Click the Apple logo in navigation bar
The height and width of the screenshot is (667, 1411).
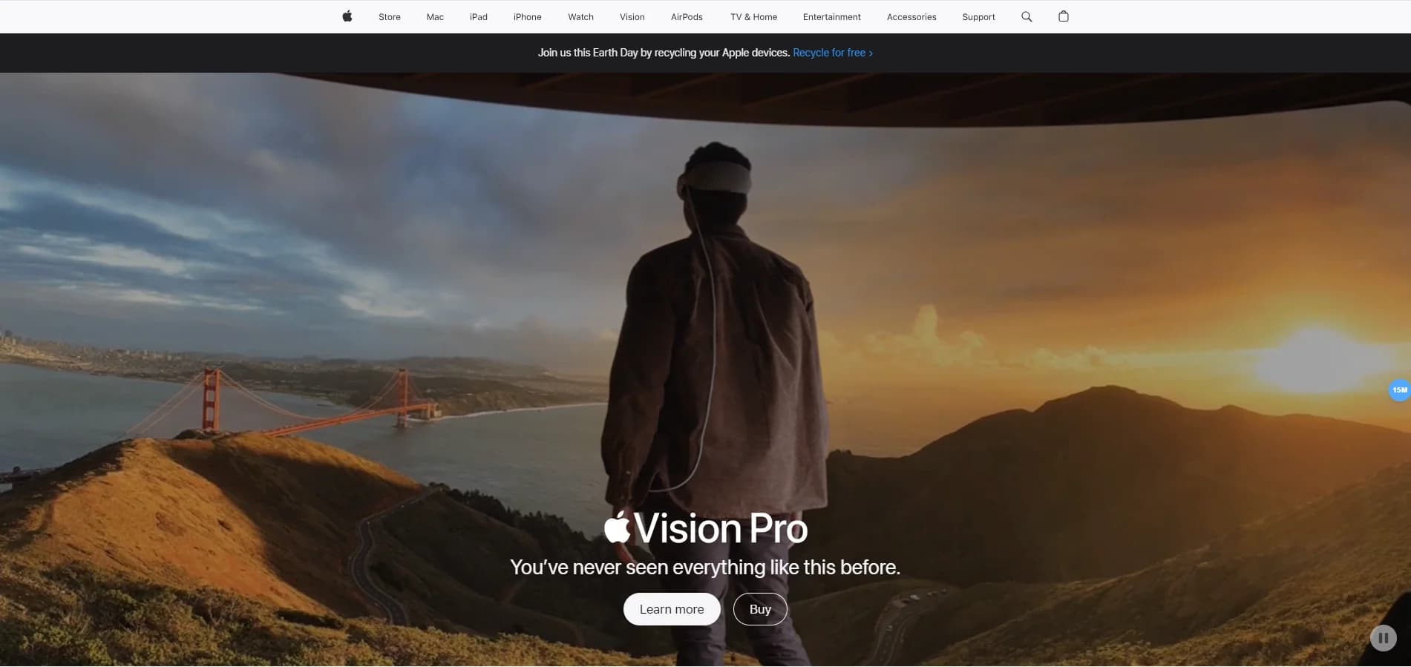click(347, 16)
